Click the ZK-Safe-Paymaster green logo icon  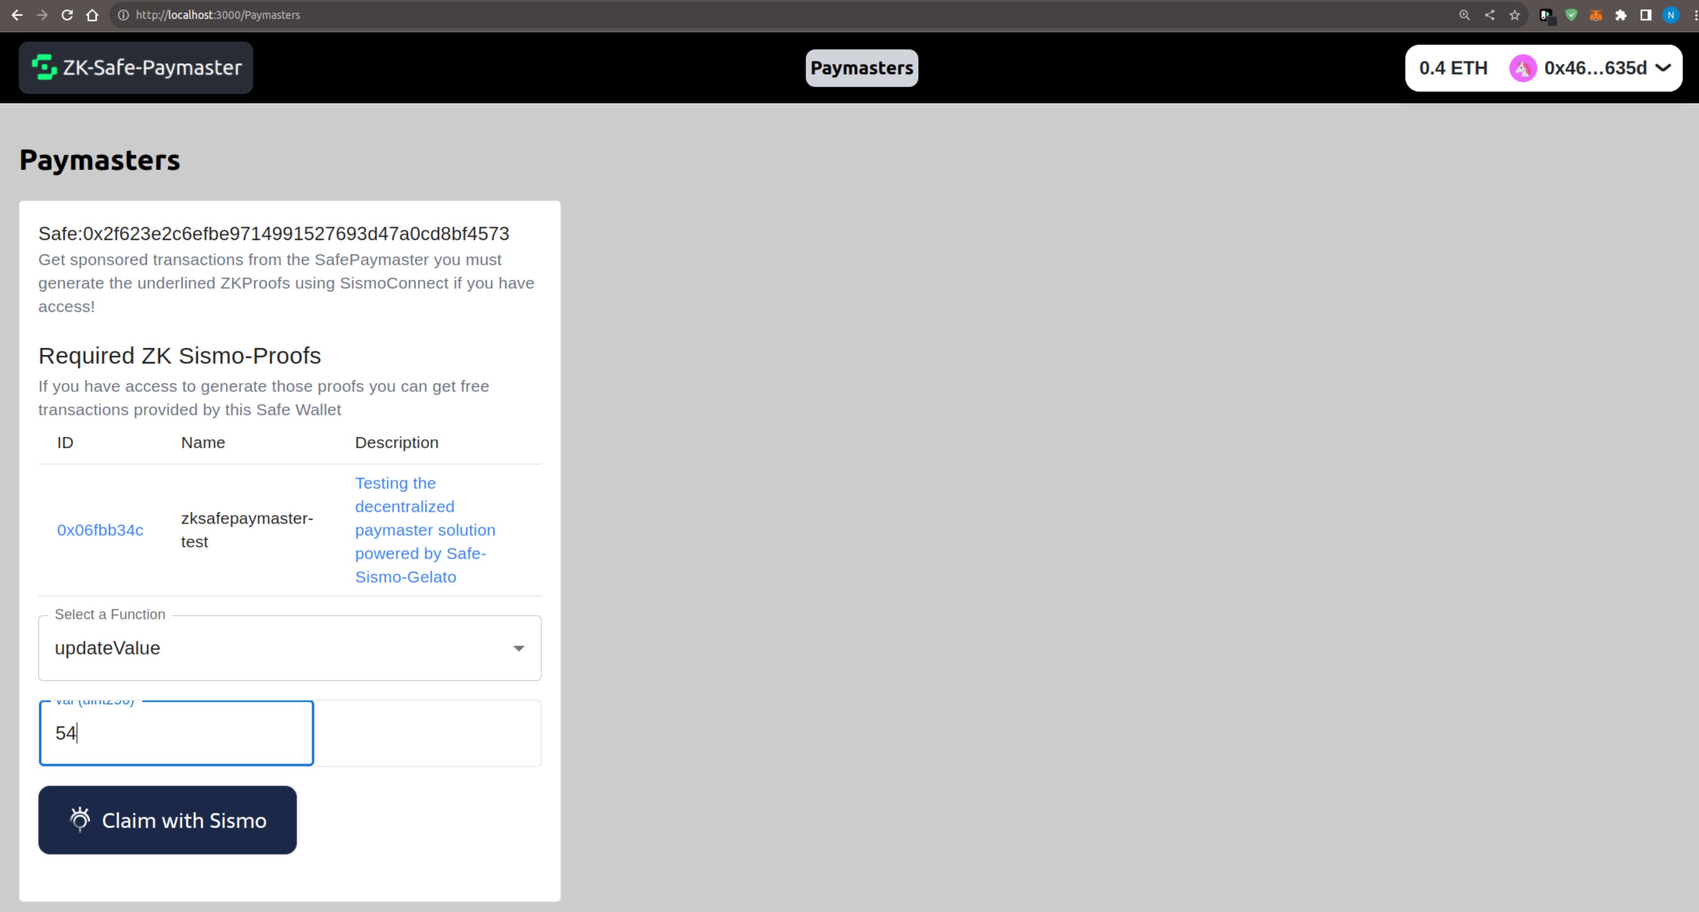click(44, 67)
